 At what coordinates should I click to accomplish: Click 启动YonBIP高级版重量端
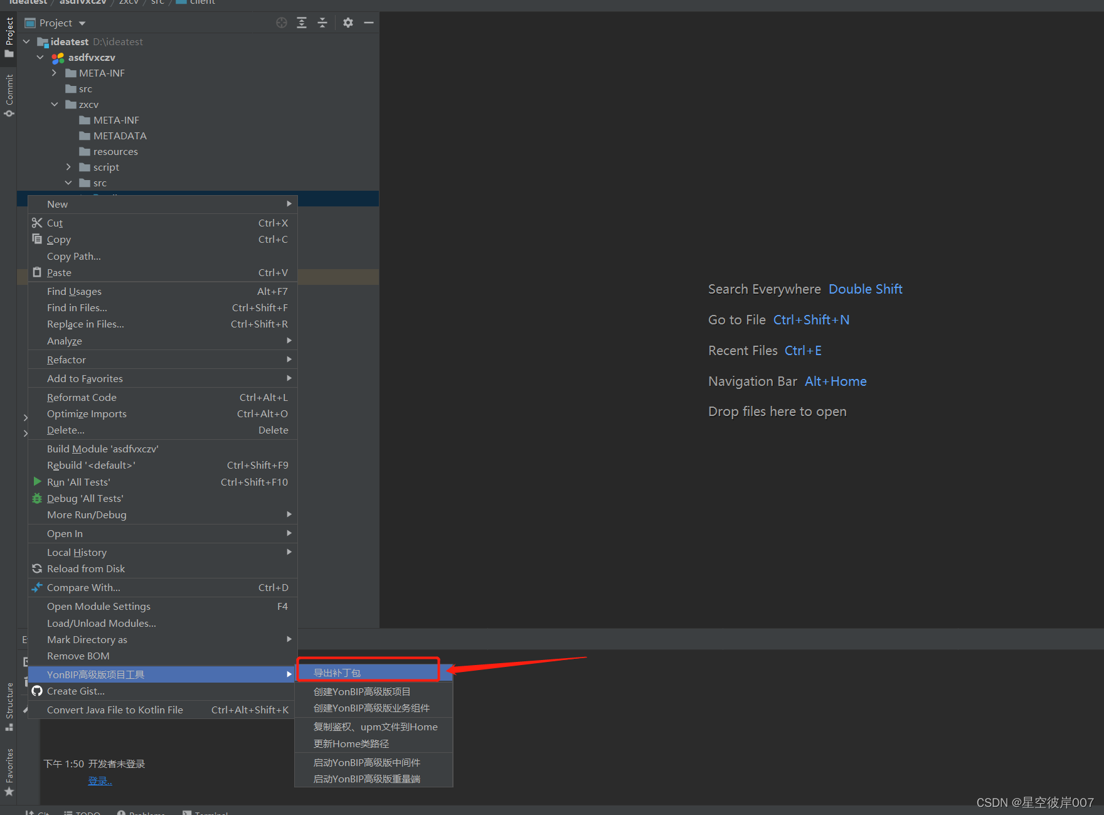(x=374, y=779)
